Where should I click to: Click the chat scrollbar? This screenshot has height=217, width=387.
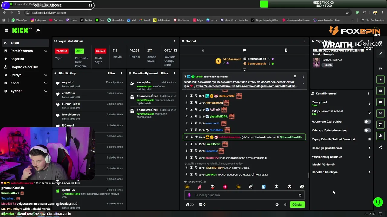(x=308, y=175)
